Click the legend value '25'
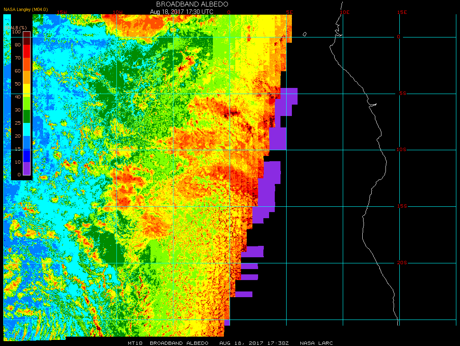This screenshot has height=346, width=460. point(18,123)
